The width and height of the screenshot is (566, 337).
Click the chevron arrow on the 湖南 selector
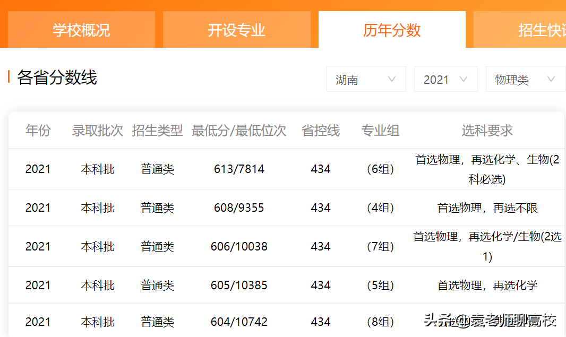392,79
